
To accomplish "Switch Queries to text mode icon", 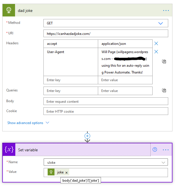I will click(x=164, y=91).
